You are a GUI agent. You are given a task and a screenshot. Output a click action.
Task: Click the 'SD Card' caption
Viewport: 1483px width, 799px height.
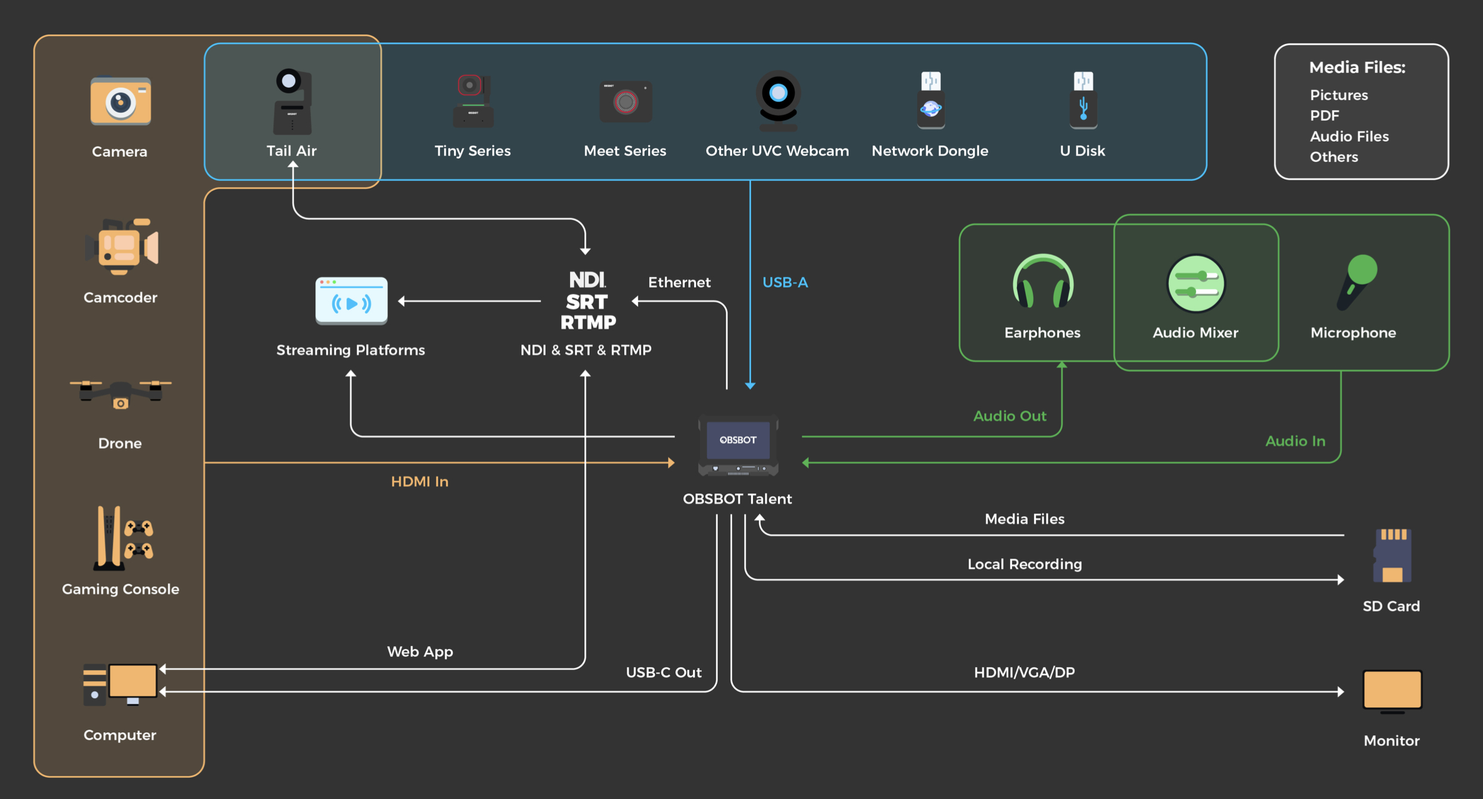[x=1392, y=606]
